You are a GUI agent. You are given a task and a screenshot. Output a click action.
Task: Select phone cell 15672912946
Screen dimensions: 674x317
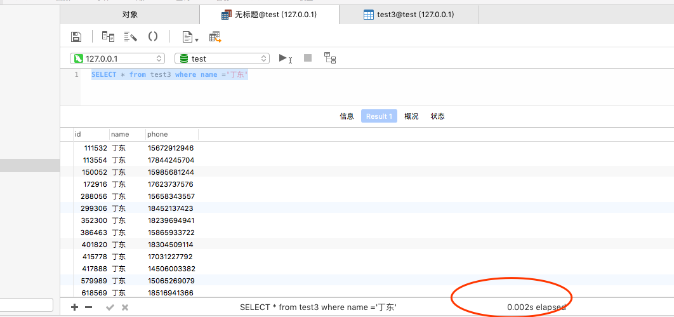click(x=172, y=148)
